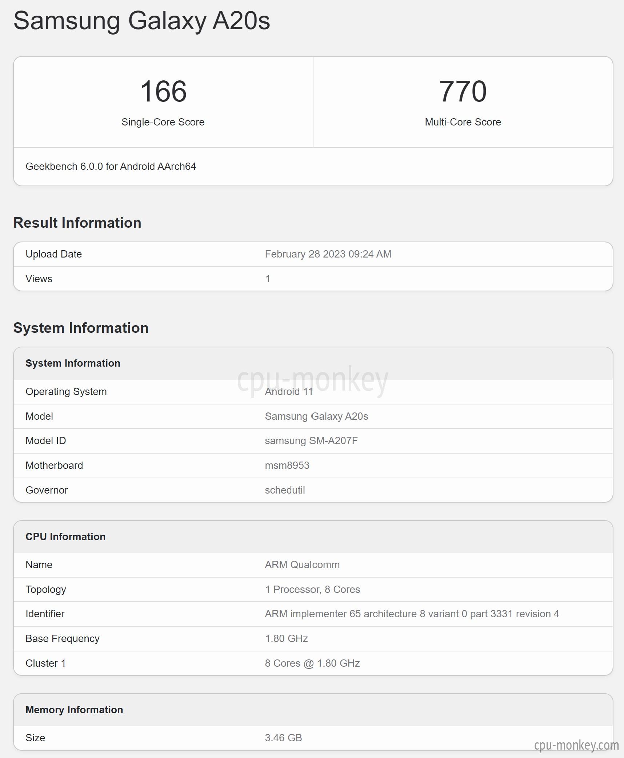Click the Base Frequency label

[63, 639]
